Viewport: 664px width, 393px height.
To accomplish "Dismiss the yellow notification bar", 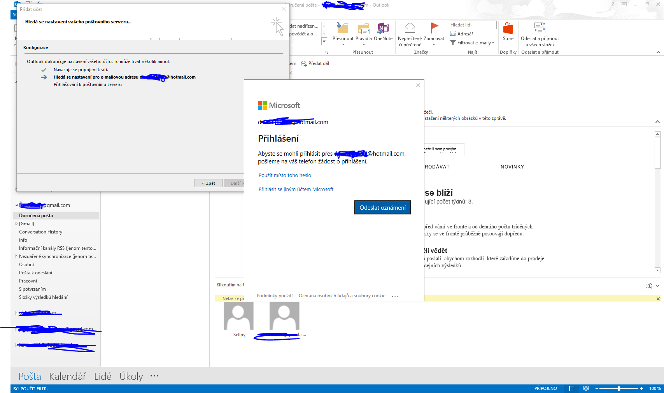I will tap(658, 299).
